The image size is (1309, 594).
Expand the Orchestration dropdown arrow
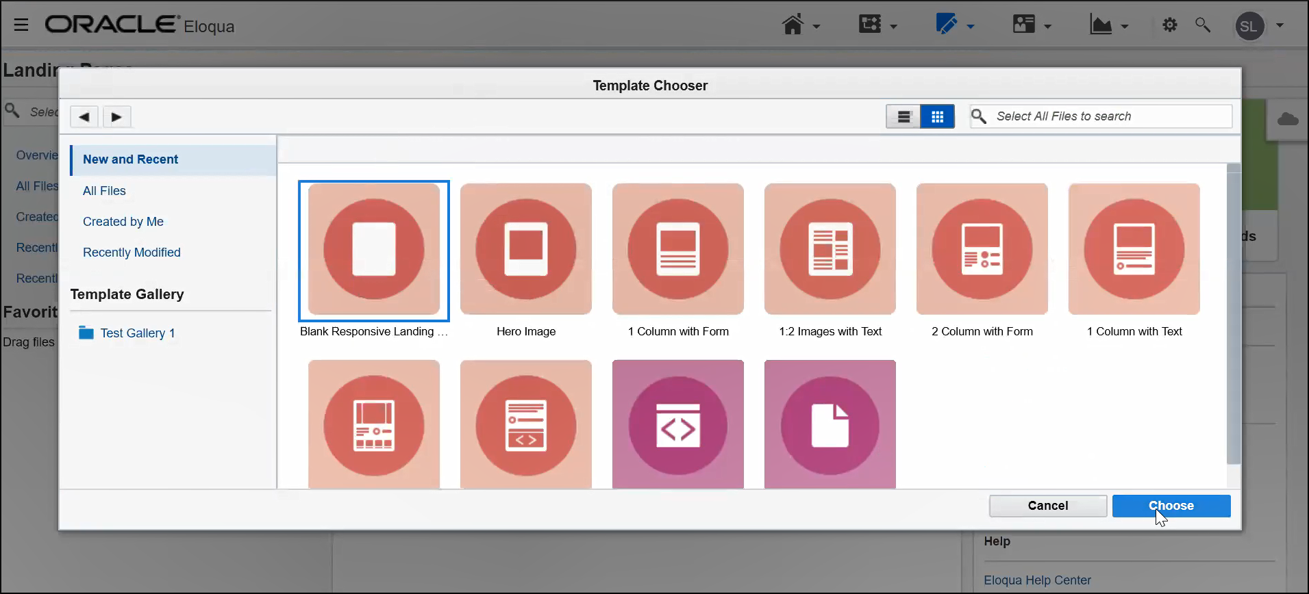coord(894,27)
